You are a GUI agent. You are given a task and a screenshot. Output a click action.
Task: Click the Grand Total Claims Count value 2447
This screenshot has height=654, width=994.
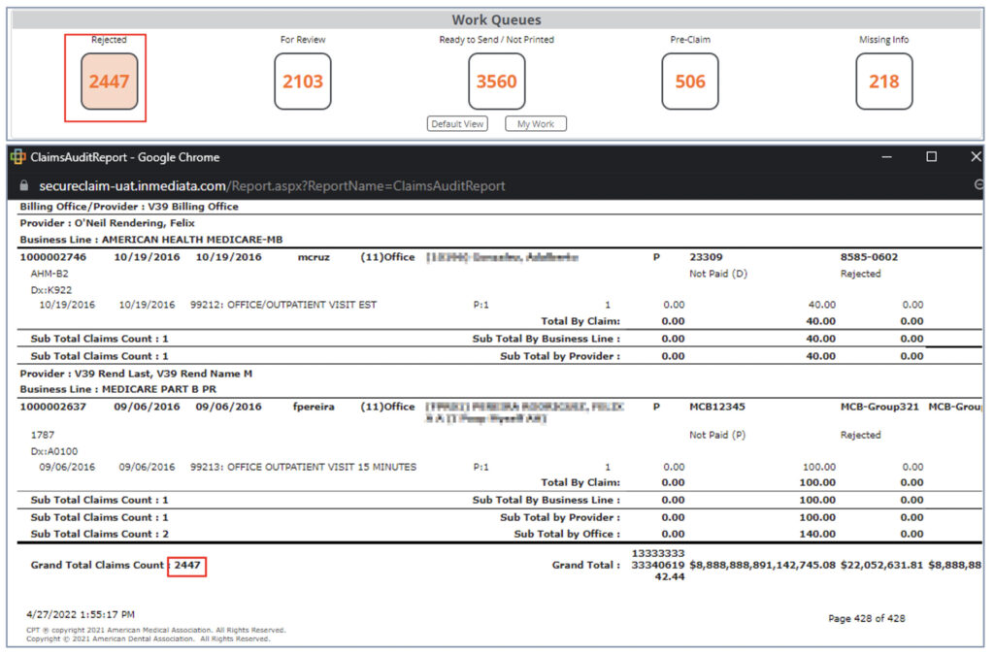[187, 565]
